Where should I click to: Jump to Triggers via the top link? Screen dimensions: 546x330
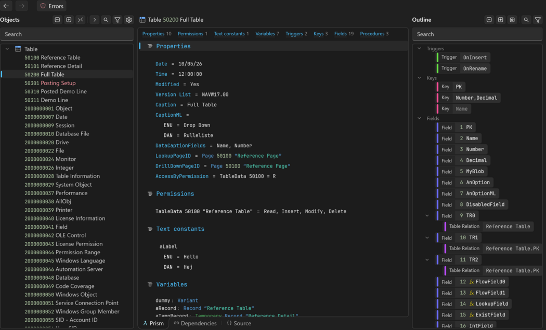pyautogui.click(x=294, y=34)
